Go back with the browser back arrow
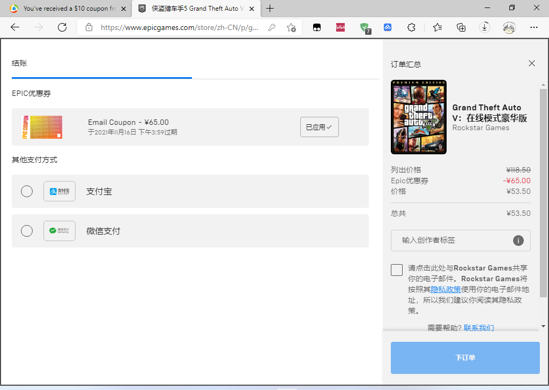Image resolution: width=549 pixels, height=390 pixels. (15, 27)
